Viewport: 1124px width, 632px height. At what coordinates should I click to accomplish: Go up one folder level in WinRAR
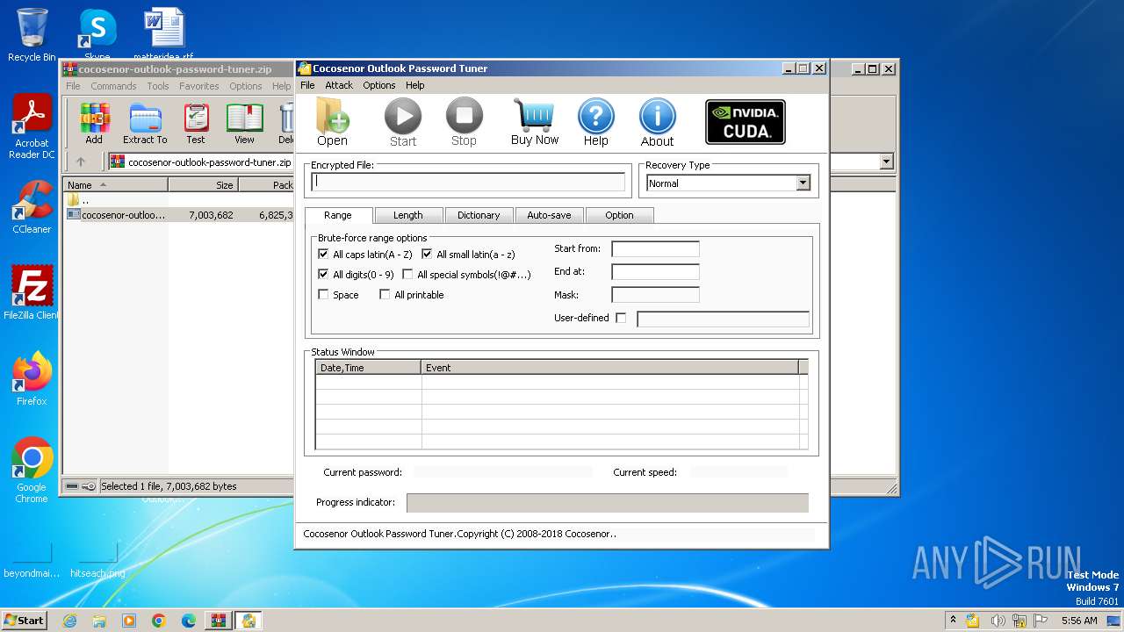click(x=81, y=162)
